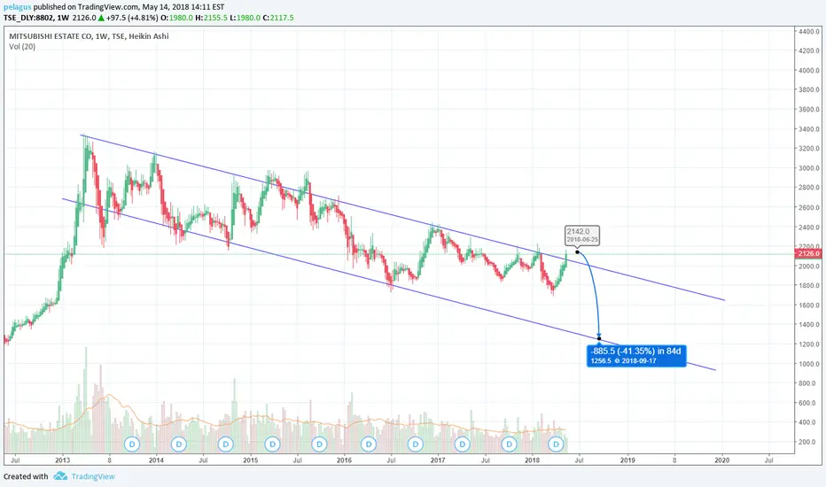The width and height of the screenshot is (826, 487).
Task: Open the TradingView link beside Created with
Action: (93, 476)
